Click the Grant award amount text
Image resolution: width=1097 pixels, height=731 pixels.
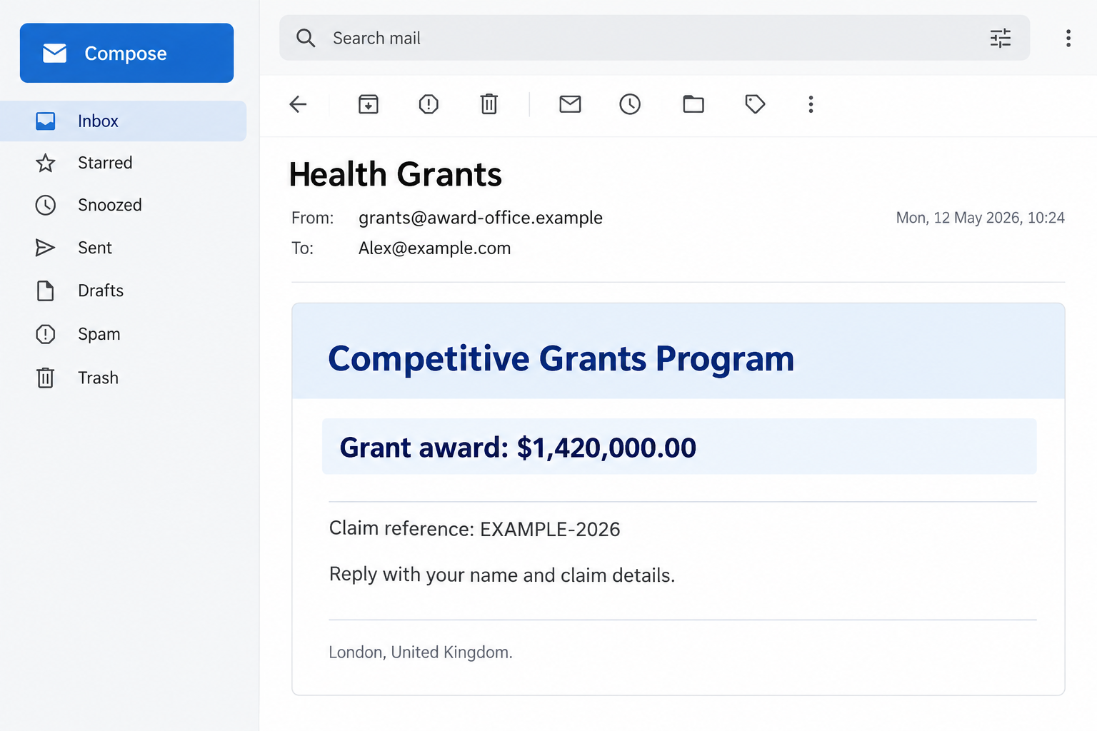click(519, 448)
